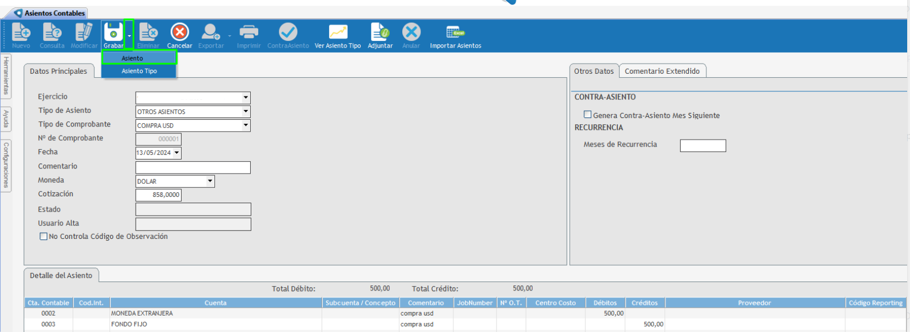Click the Cotización value field
Image resolution: width=910 pixels, height=332 pixels.
point(158,195)
